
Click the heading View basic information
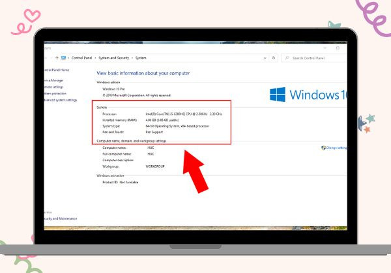click(x=143, y=73)
